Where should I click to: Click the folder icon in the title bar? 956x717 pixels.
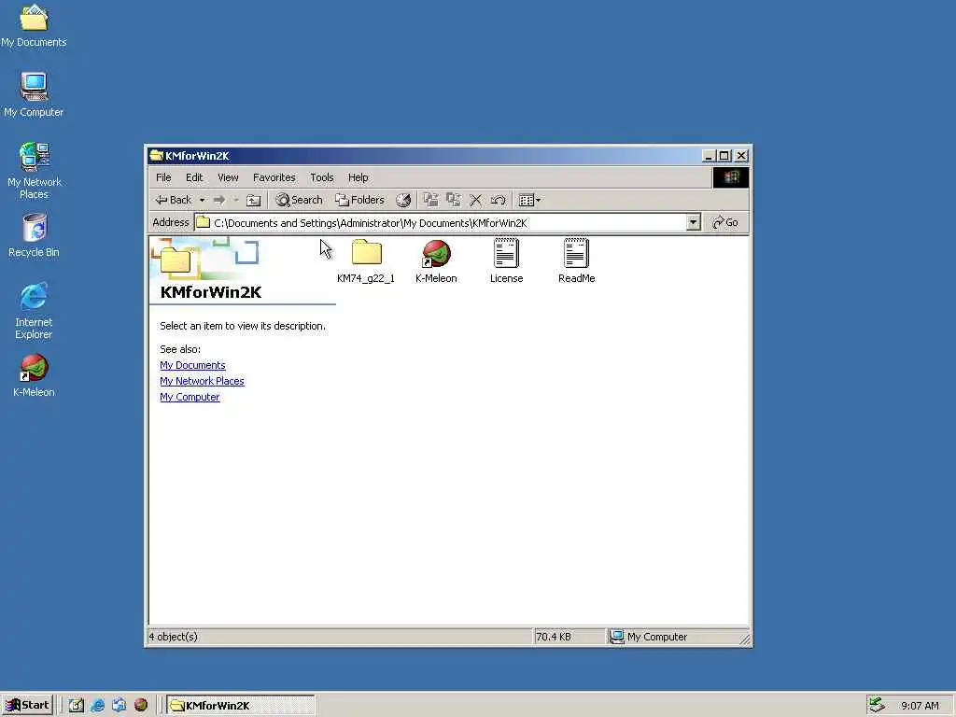(x=157, y=156)
